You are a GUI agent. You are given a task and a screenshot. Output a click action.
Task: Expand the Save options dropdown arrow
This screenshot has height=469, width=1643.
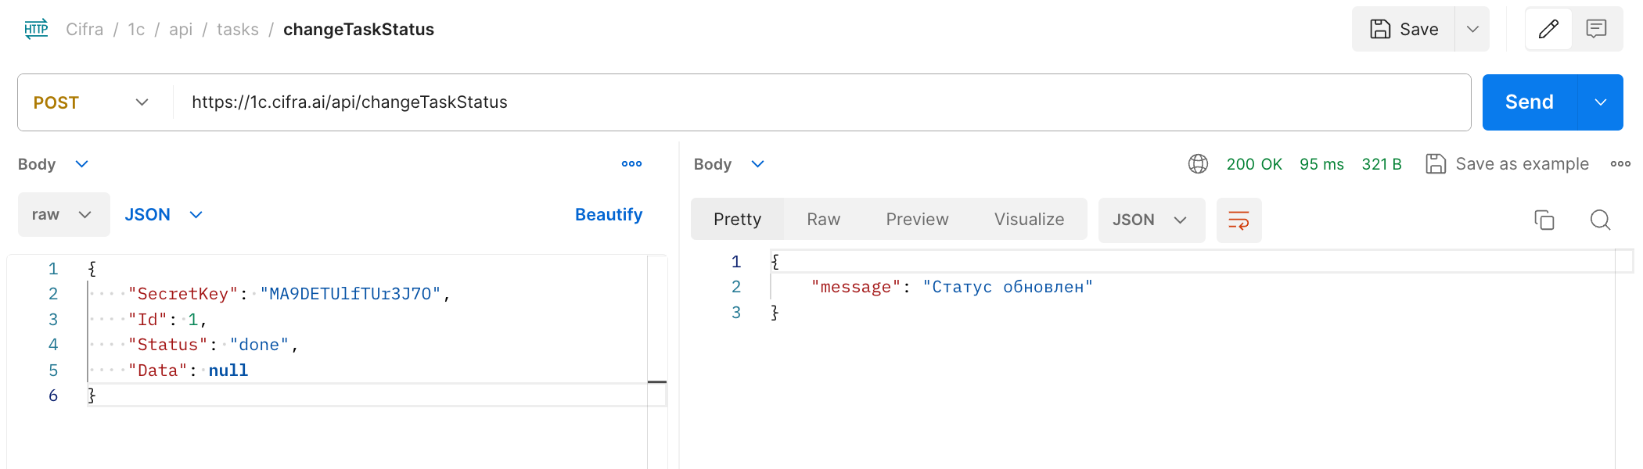pos(1472,30)
